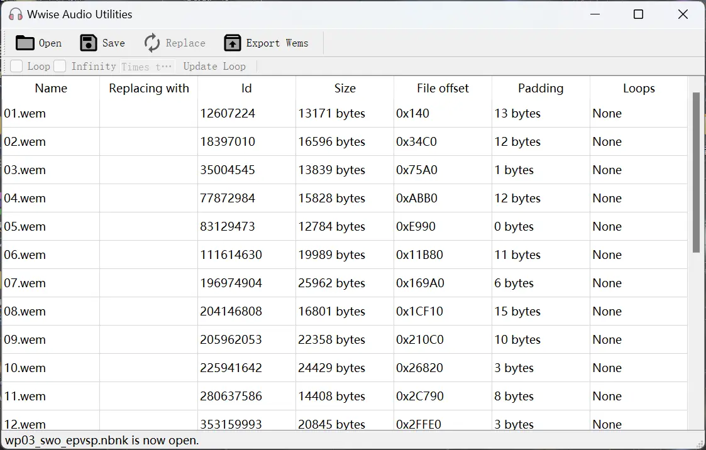
Task: Click the Open folder icon
Action: pos(25,43)
